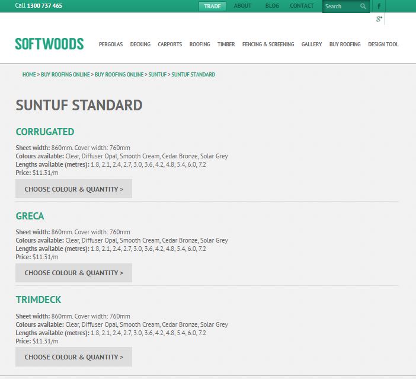416x379 pixels.
Task: Click the search magnifier icon
Action: tap(363, 6)
